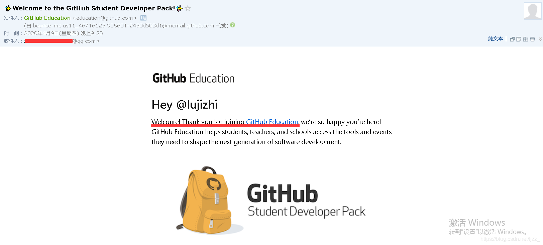Screen dimensions: 543x245
Task: Click the education@github.com sender address
Action: point(105,18)
